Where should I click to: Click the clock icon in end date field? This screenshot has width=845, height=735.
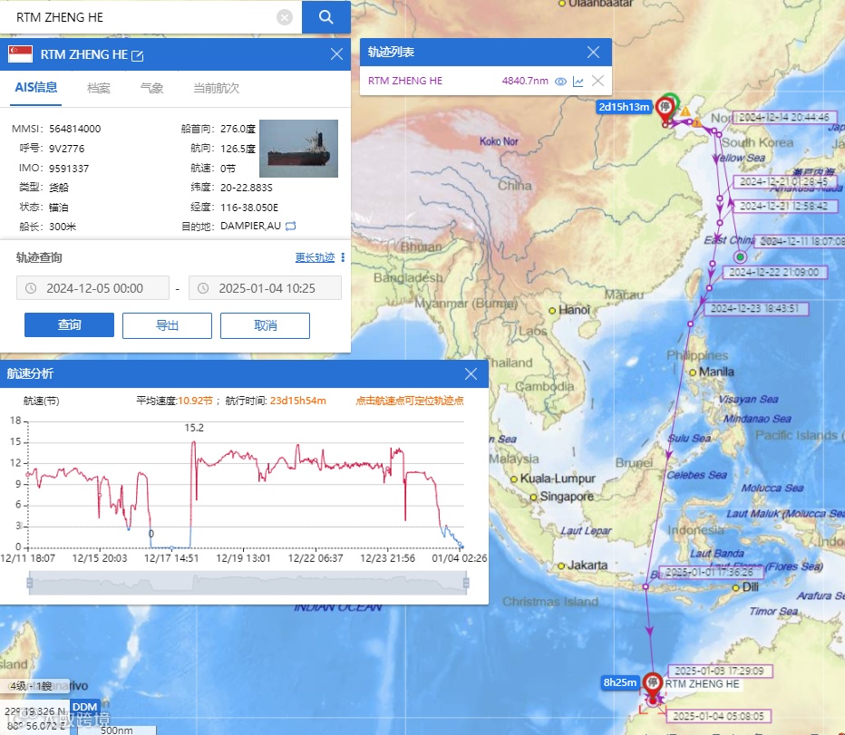pos(203,288)
